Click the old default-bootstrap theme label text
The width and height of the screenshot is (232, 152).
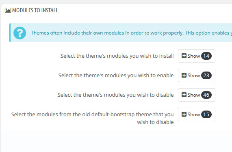[92, 118]
